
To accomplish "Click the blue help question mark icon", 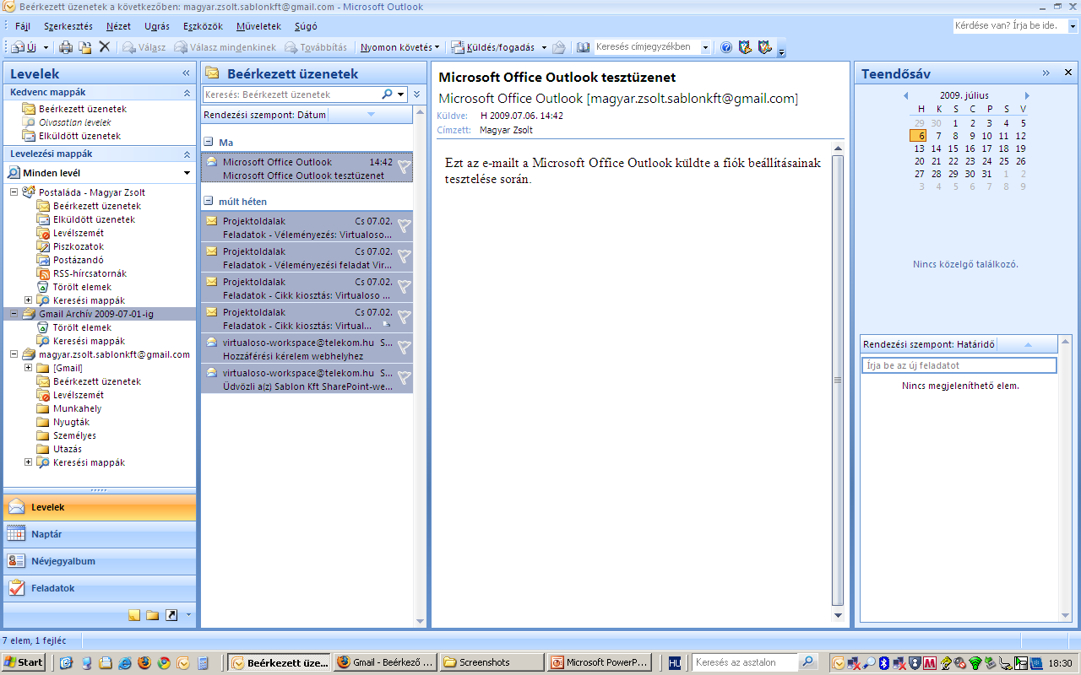I will point(726,47).
